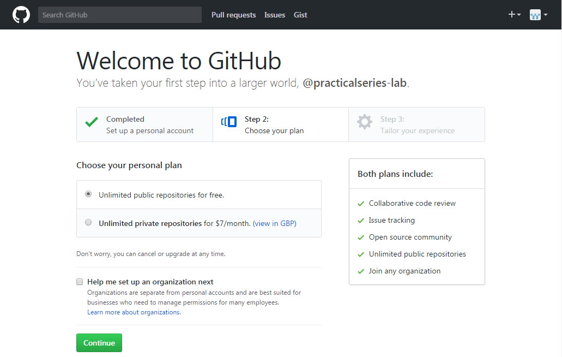Image resolution: width=562 pixels, height=357 pixels.
Task: Click checkmark beside Issue tracking
Action: click(x=360, y=221)
